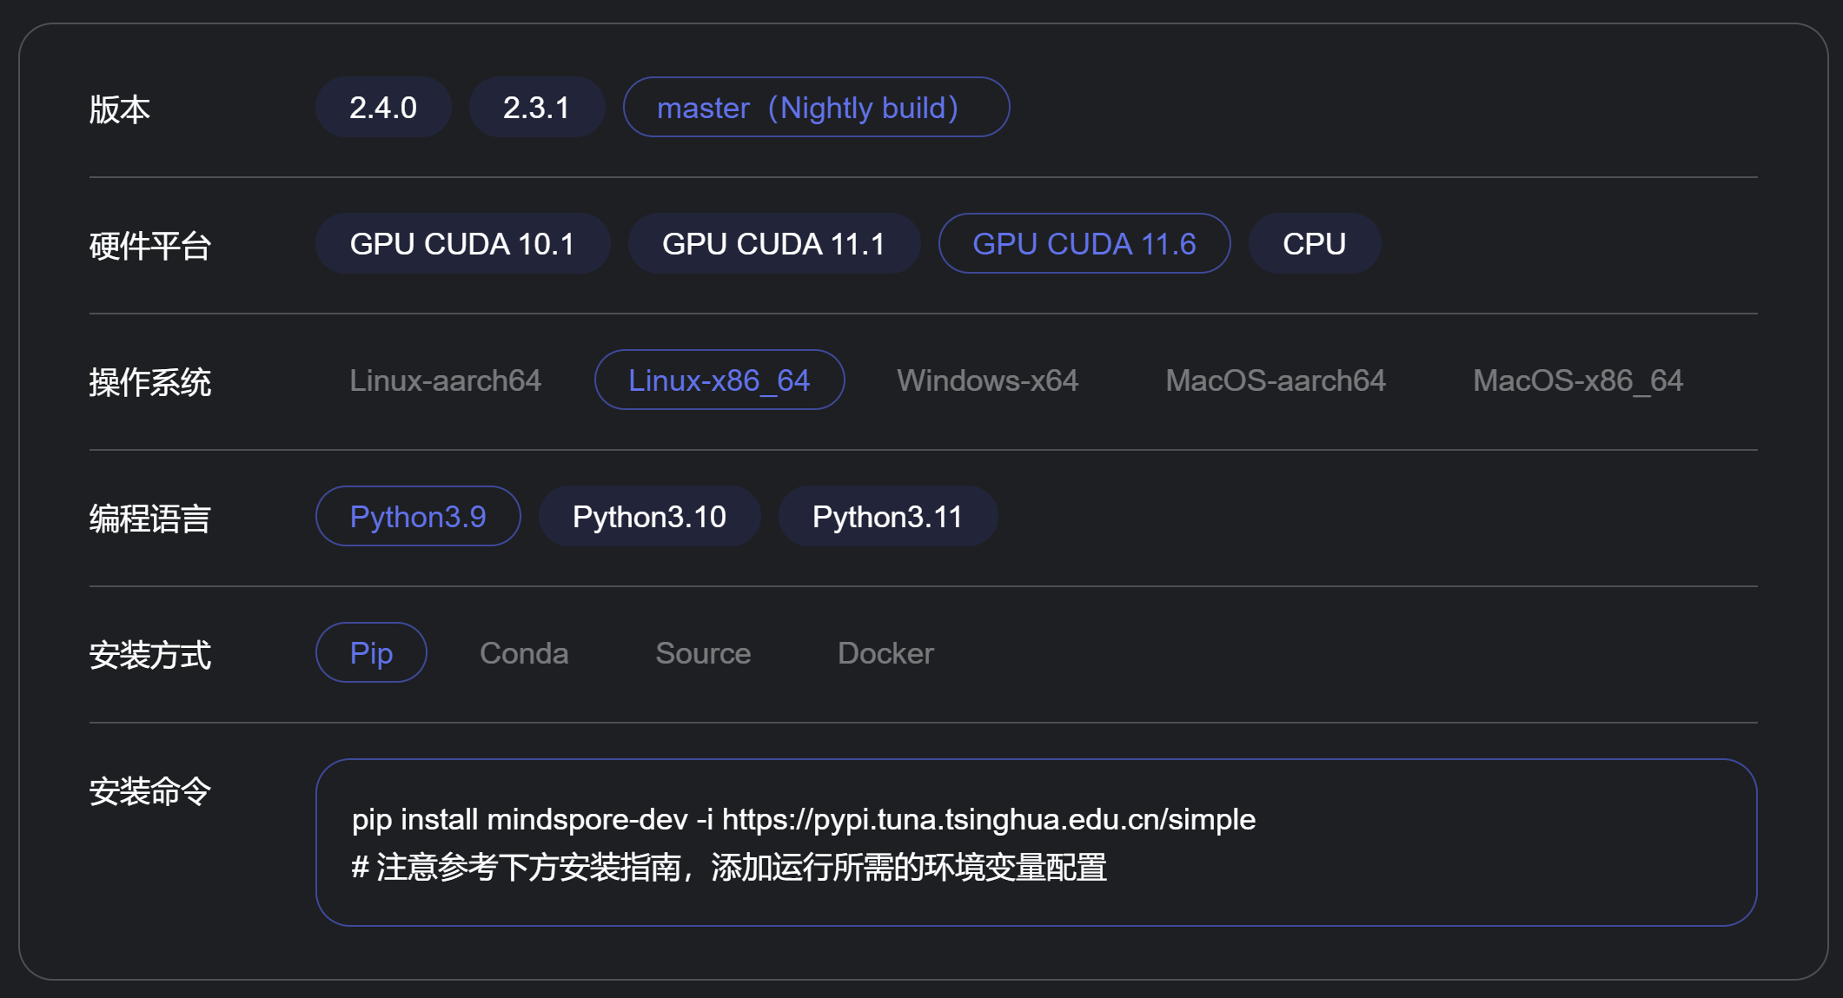Click the 安装方式 row label
The width and height of the screenshot is (1843, 998).
click(x=150, y=655)
